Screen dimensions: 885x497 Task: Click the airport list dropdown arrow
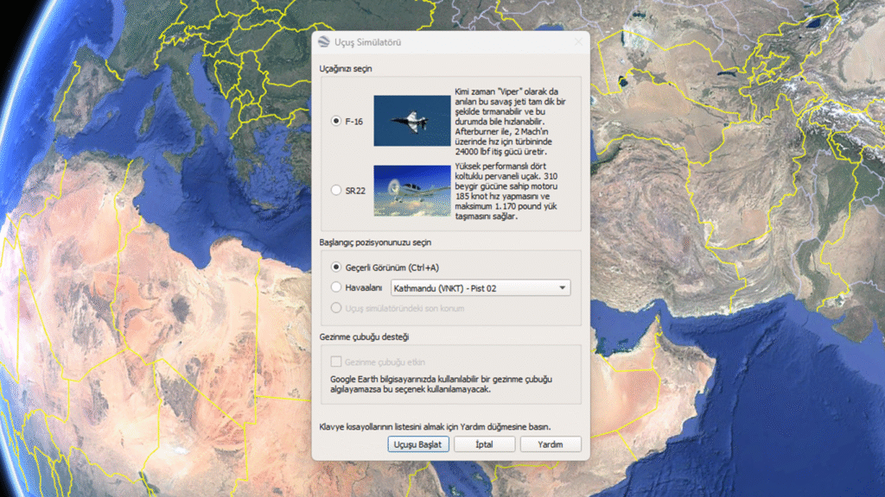(562, 288)
